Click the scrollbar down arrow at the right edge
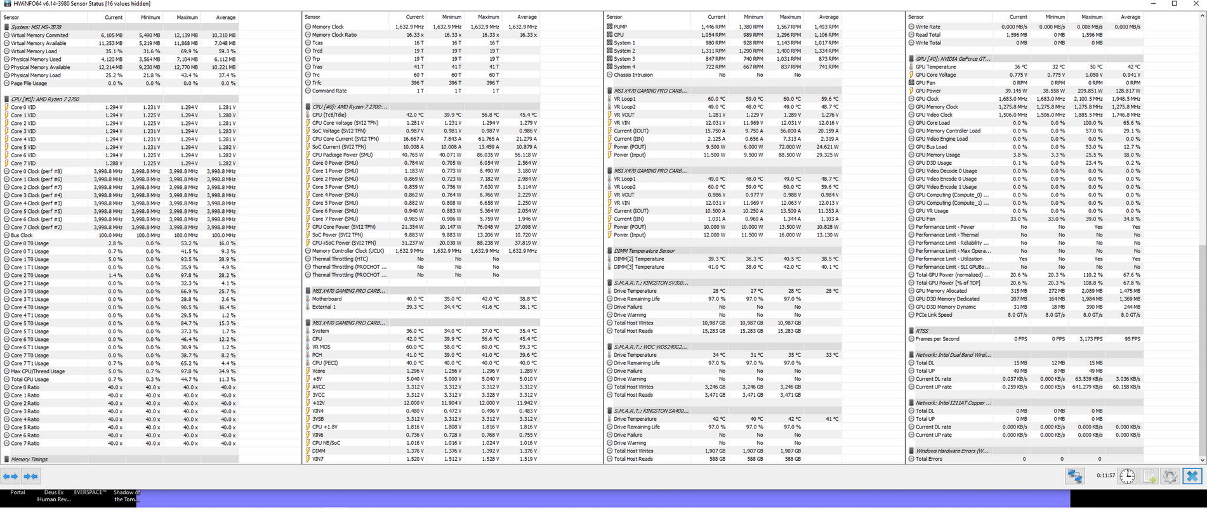The height and width of the screenshot is (514, 1207). point(1202,460)
